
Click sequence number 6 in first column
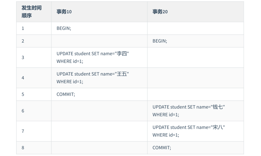click(x=23, y=111)
